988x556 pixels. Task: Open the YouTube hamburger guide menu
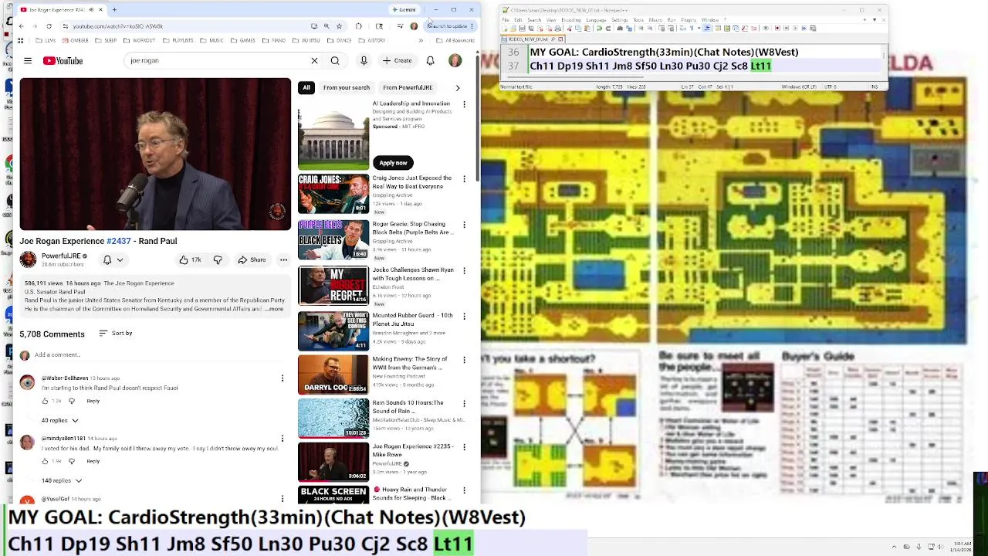[28, 60]
